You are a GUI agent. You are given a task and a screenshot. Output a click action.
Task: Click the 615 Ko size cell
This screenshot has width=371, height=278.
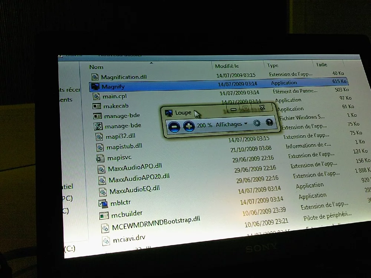click(339, 81)
